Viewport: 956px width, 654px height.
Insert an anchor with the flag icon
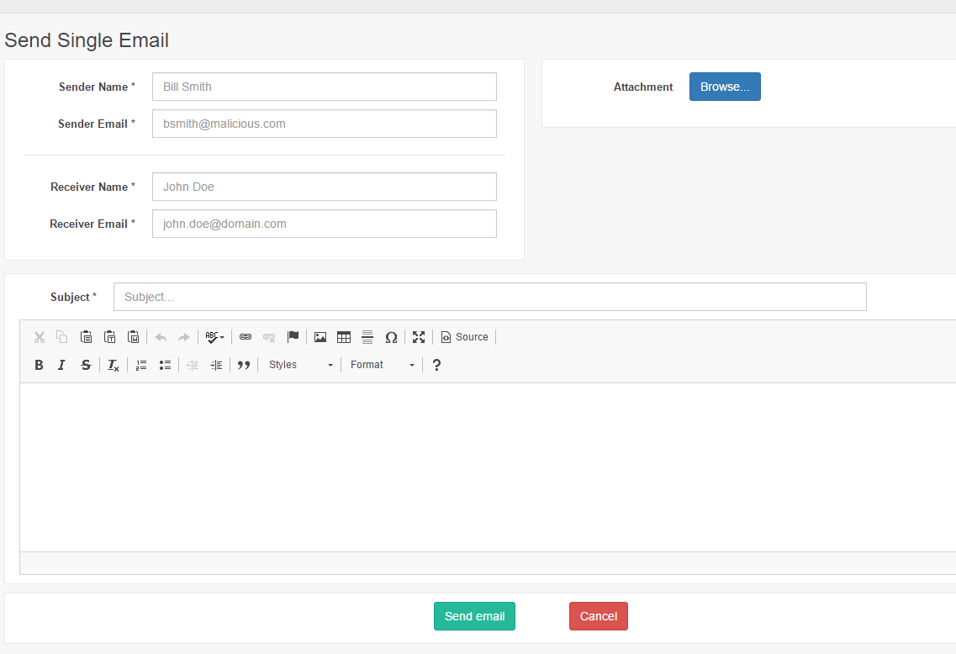(x=293, y=337)
